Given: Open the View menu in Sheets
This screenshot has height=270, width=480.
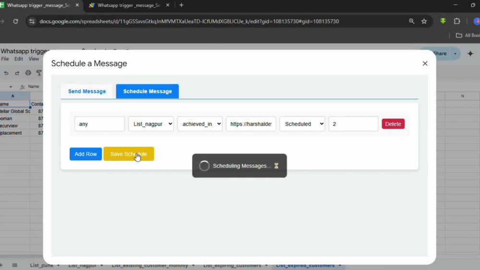Looking at the screenshot, I should (x=34, y=59).
